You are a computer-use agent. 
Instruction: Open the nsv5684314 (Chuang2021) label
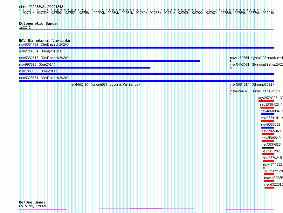click(252, 84)
